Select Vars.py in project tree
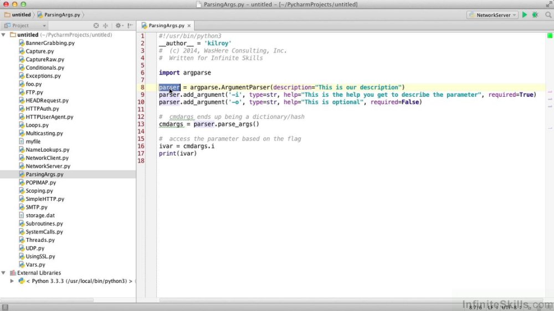 [35, 265]
